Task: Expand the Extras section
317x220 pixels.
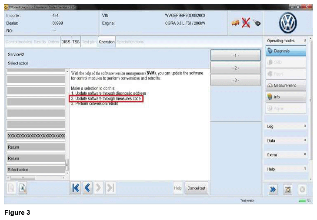Action: (x=305, y=154)
